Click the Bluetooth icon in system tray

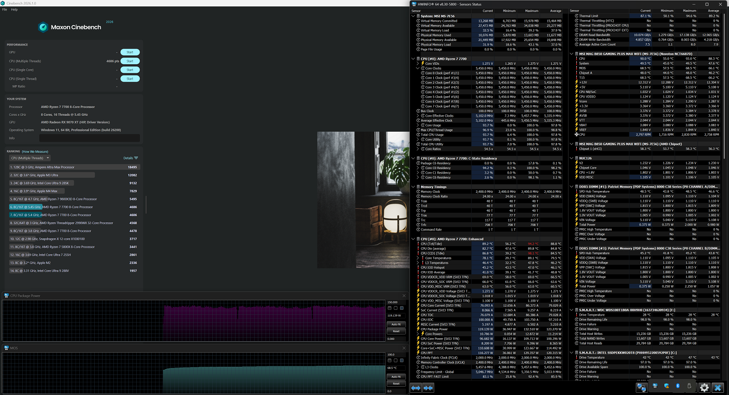tap(678, 386)
